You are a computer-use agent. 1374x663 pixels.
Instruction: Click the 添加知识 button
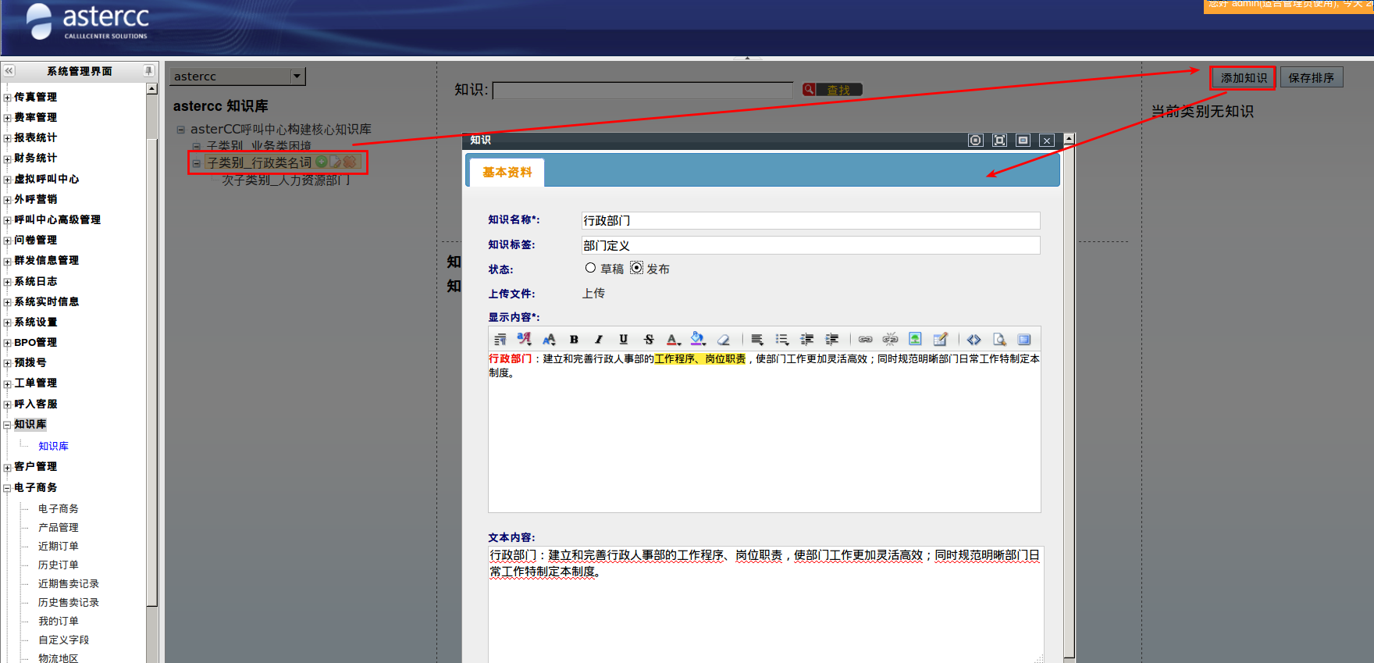[x=1243, y=78]
